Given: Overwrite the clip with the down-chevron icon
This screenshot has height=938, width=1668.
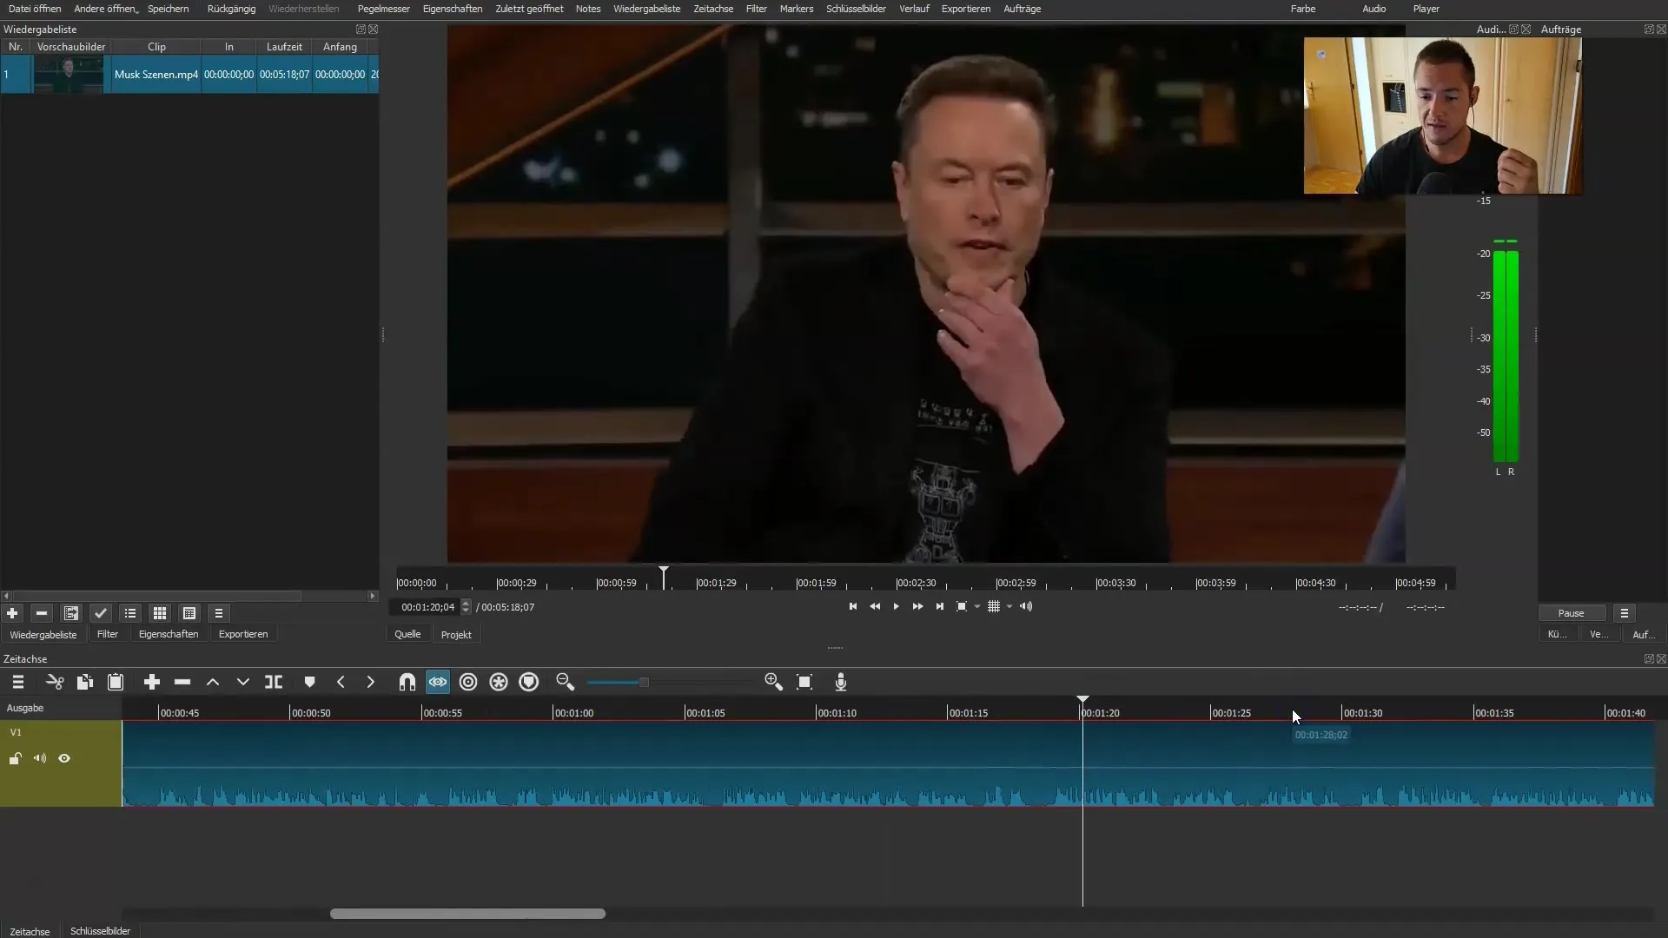Looking at the screenshot, I should tap(243, 683).
